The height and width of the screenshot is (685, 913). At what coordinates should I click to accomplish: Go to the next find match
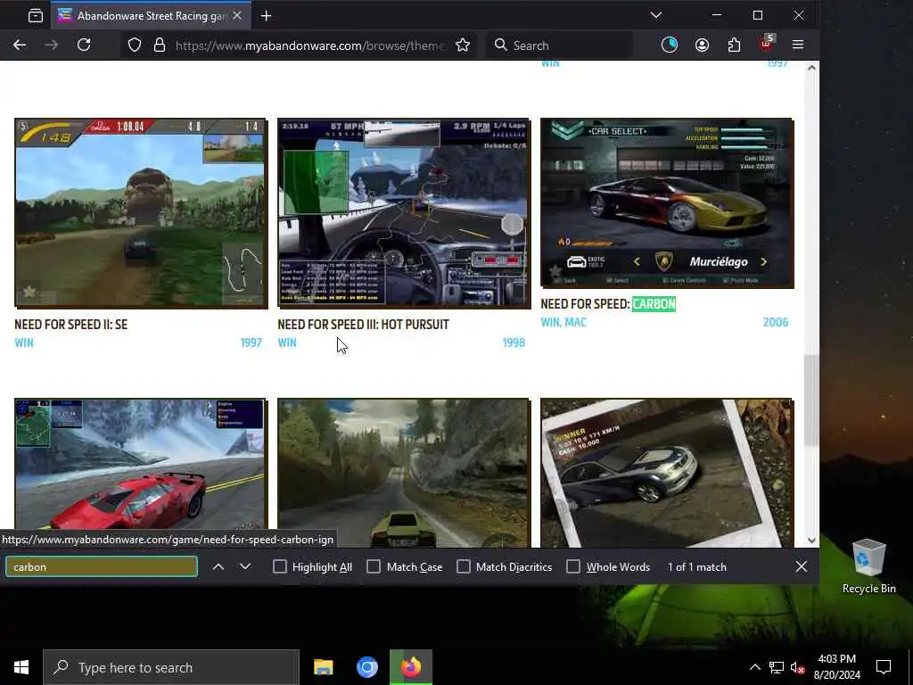pos(245,566)
